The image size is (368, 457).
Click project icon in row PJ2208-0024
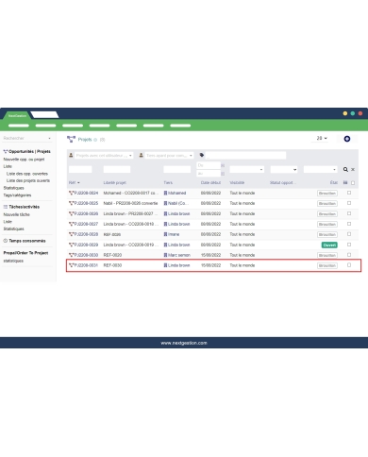[71, 193]
